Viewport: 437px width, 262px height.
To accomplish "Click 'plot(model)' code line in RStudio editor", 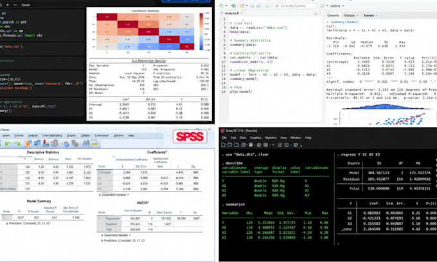I will point(241,92).
